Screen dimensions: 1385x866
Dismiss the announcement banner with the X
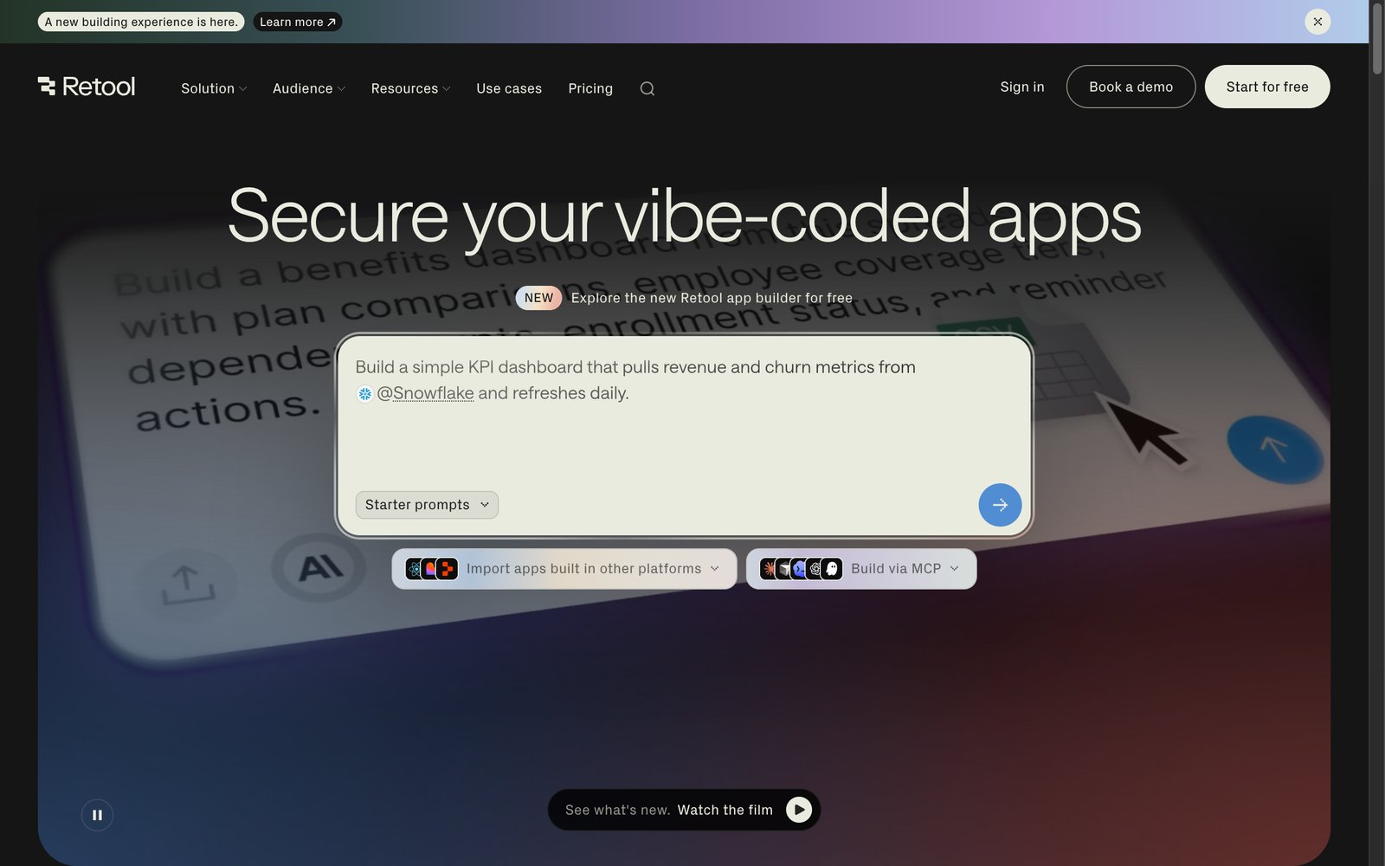(1317, 22)
